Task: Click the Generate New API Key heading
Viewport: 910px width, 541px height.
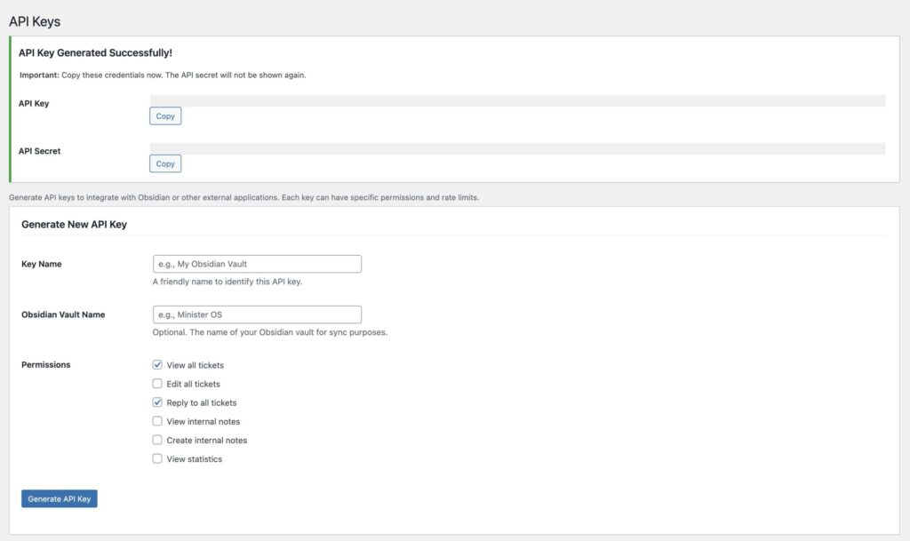Action: [74, 225]
